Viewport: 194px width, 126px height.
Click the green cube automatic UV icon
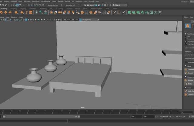pos(142,12)
